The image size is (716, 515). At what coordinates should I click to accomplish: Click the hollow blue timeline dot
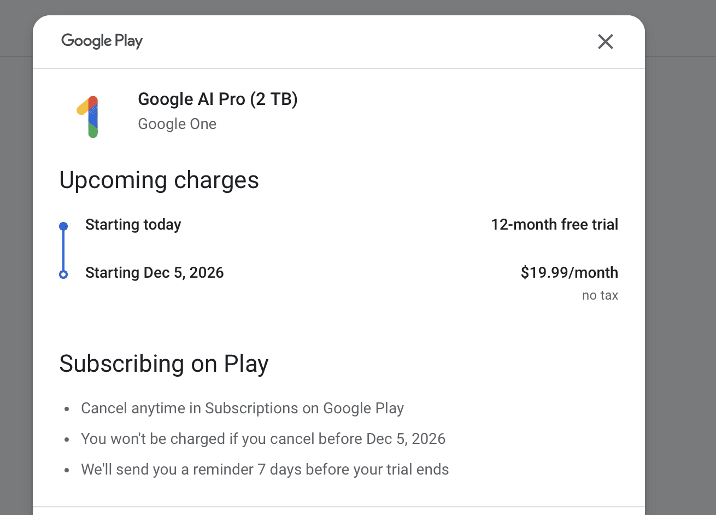pyautogui.click(x=63, y=274)
